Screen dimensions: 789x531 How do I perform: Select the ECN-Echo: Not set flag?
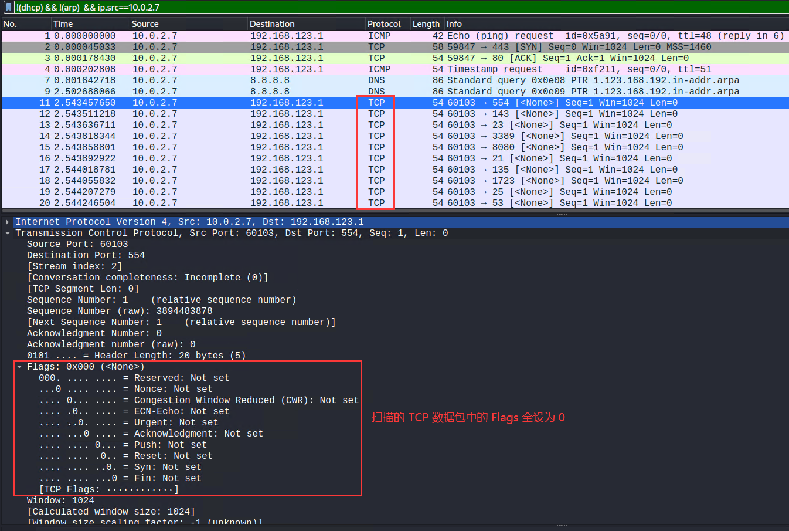click(134, 411)
